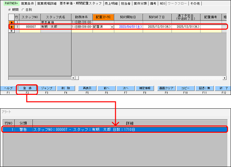Open the 案件分類 tab

pyautogui.click(x=140, y=3)
